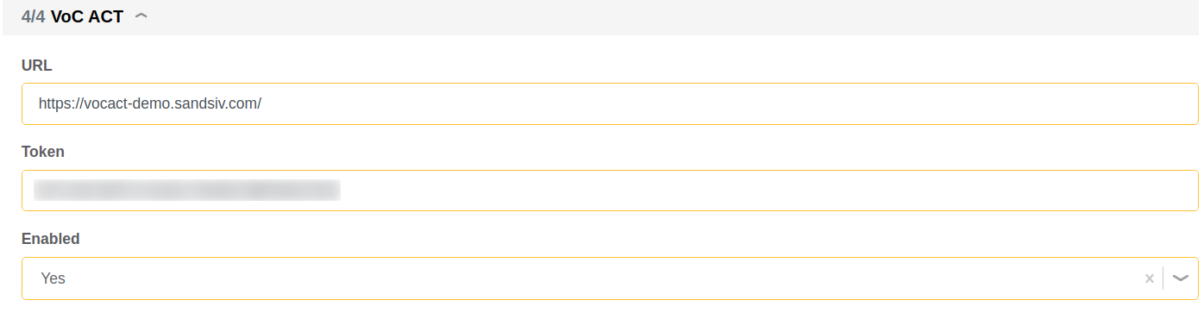The image size is (1204, 319).
Task: Click the divider between clear and arrow icons
Action: click(1163, 278)
